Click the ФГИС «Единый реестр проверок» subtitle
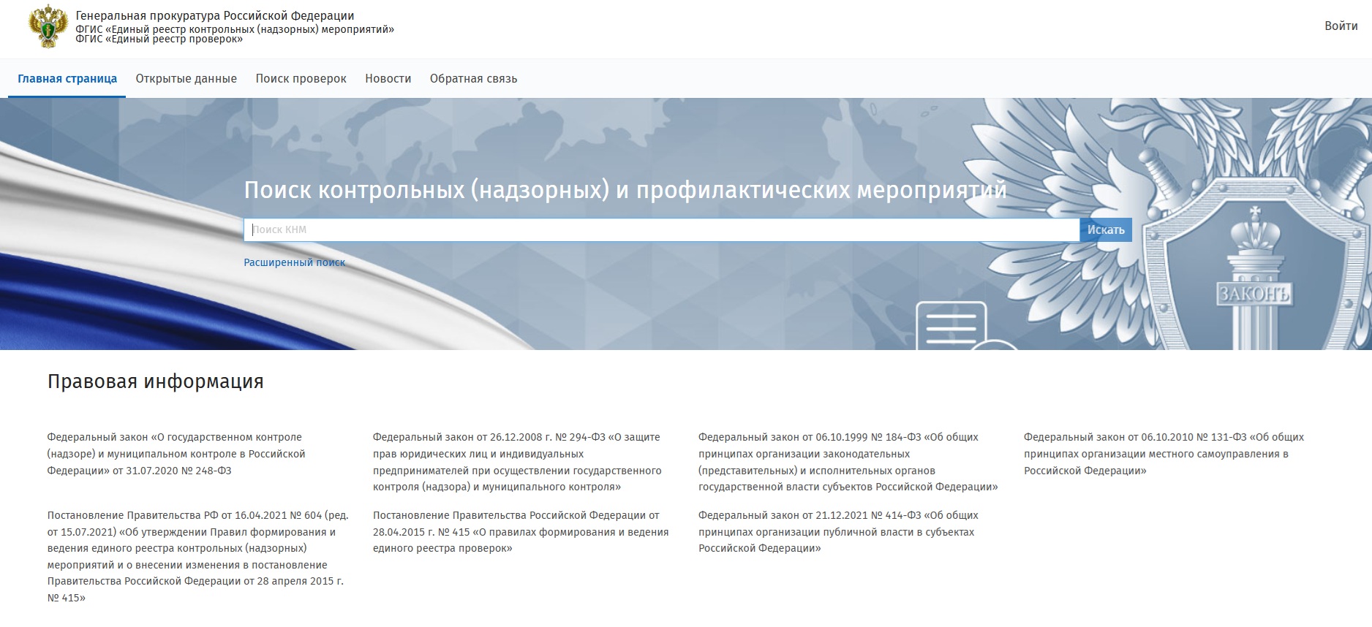Screen dimensions: 1372x627 click(x=159, y=39)
